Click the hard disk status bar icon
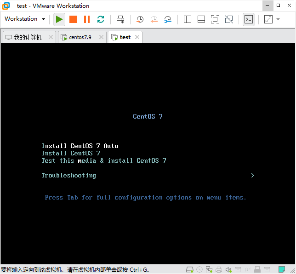 point(190,269)
